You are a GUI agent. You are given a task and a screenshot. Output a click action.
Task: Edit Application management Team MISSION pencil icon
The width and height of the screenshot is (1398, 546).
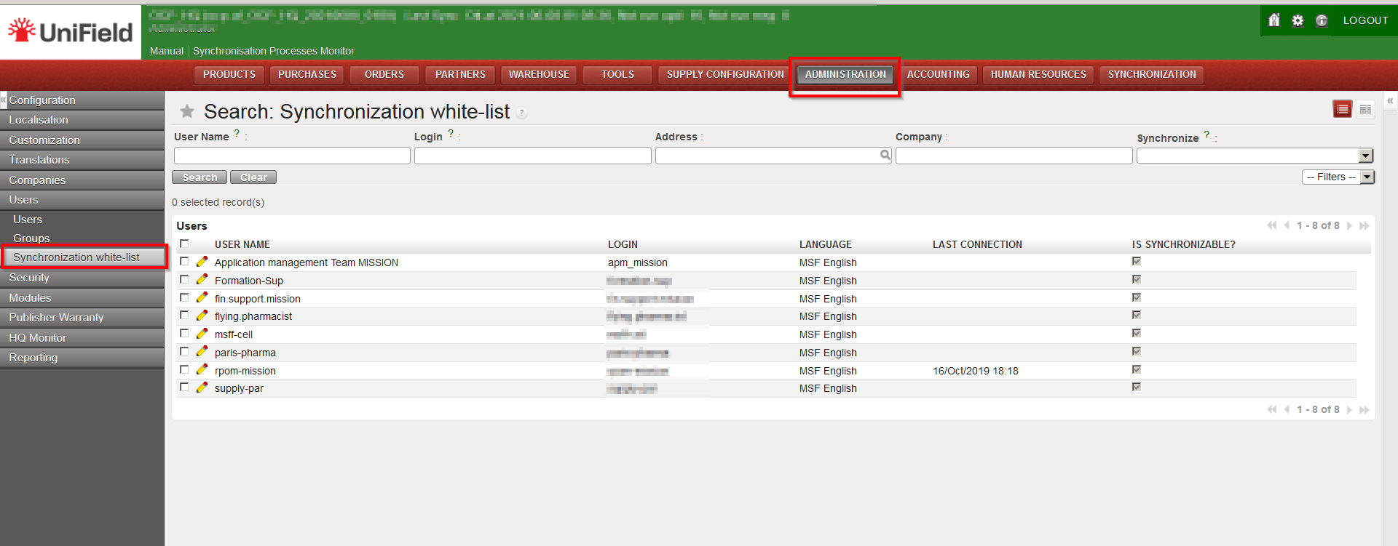pyautogui.click(x=202, y=262)
